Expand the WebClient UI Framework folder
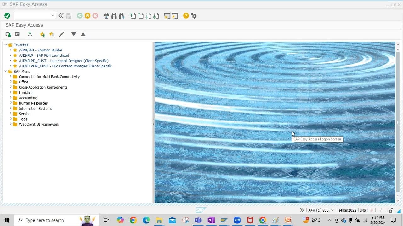This screenshot has width=403, height=226. tap(11, 124)
